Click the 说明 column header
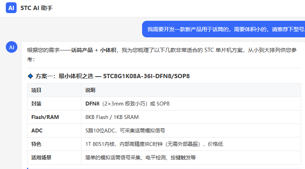Screen dimensions: 305x169 coord(191,90)
